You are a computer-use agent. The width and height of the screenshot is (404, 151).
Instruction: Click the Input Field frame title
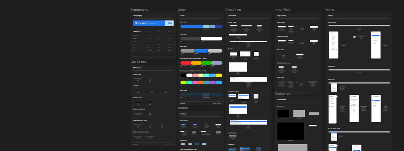tap(282, 10)
